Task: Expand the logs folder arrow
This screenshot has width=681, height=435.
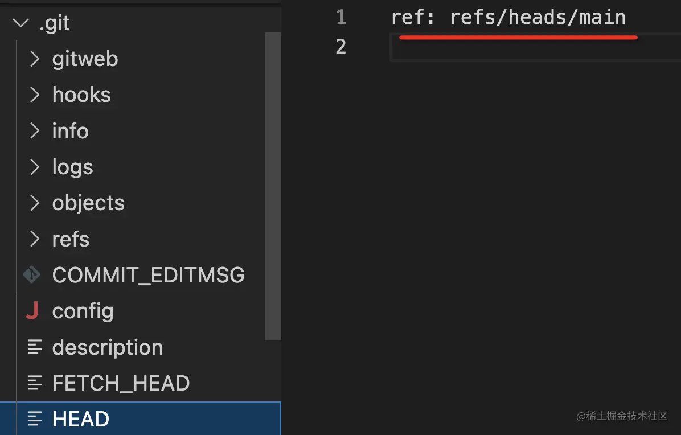Action: (35, 167)
